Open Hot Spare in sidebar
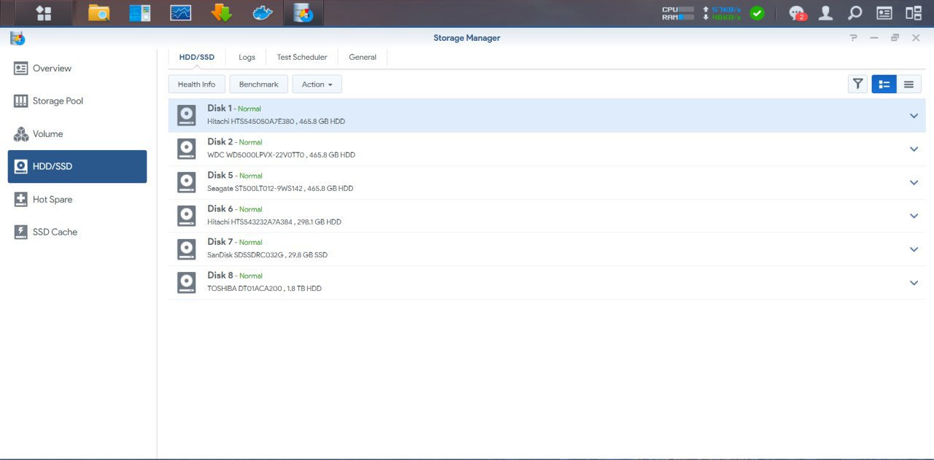This screenshot has height=460, width=934. (77, 200)
